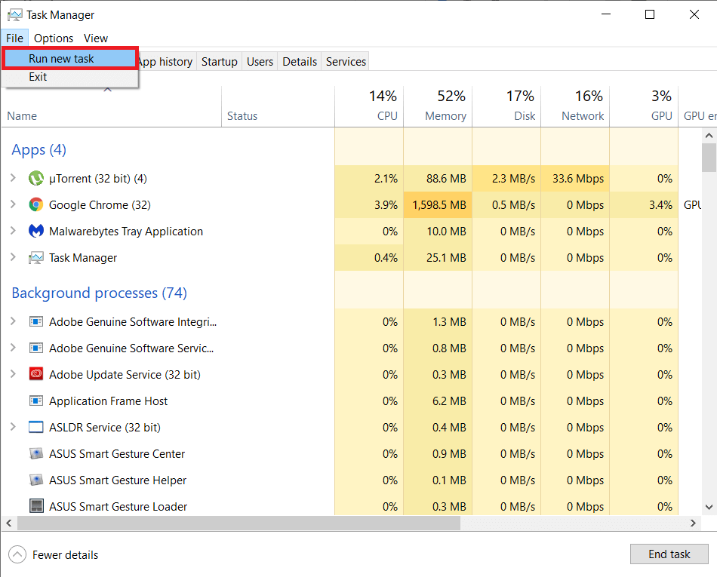Select the ASUS Smart Gesture Center name
This screenshot has width=717, height=577.
pos(117,453)
